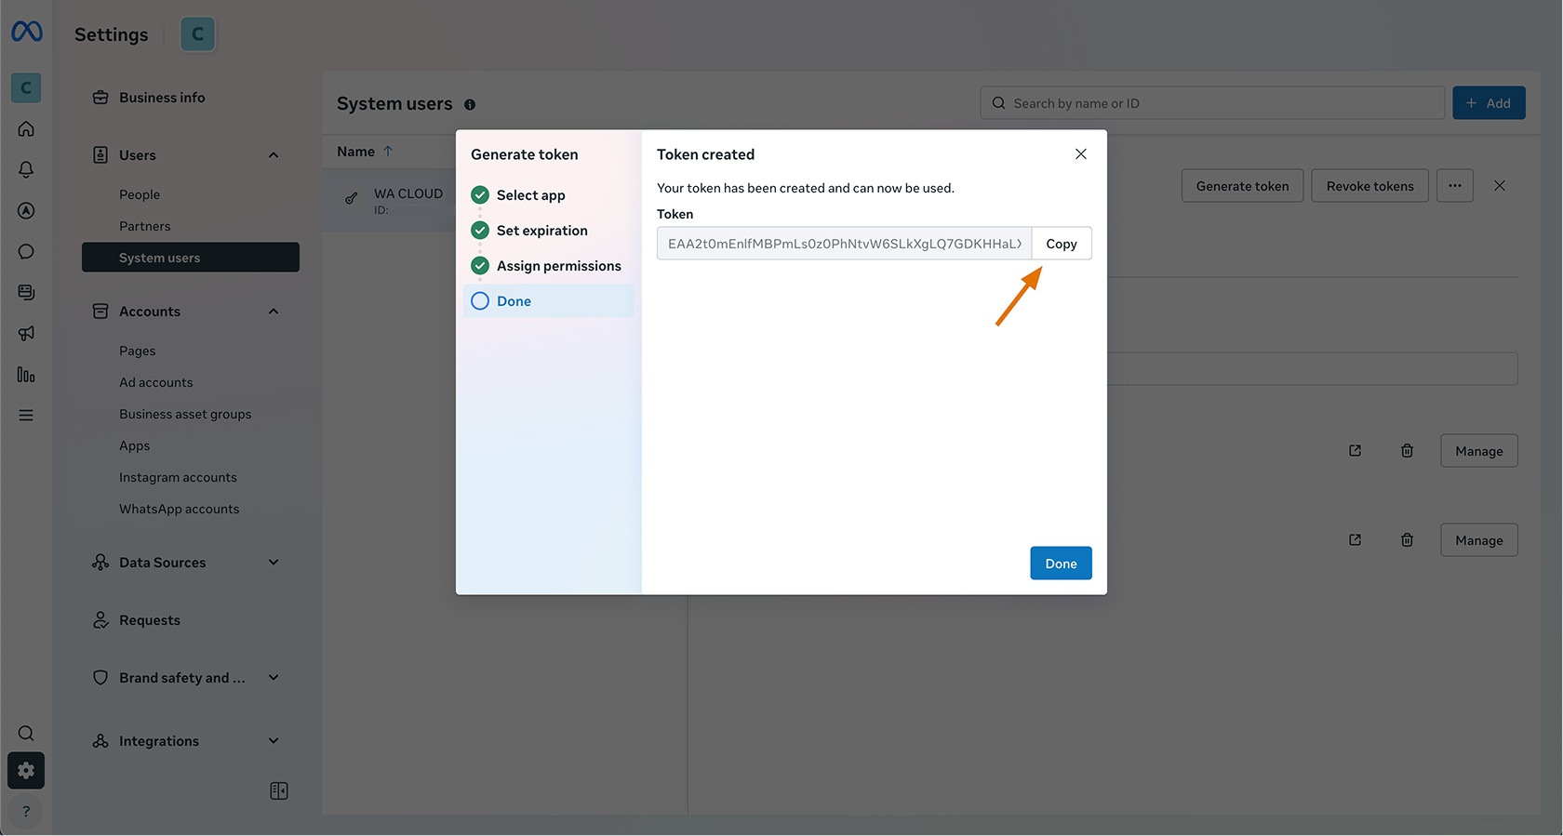Expand the Integrations section
1563x836 pixels.
point(274,741)
